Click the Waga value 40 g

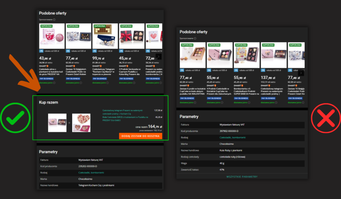pyautogui.click(x=222, y=163)
